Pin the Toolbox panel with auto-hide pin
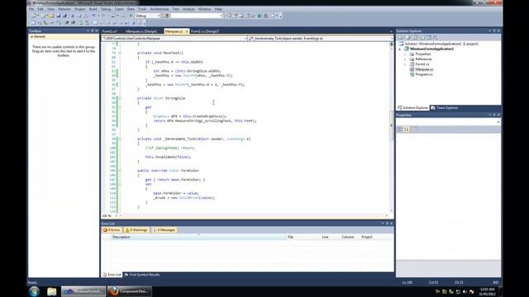529x297 pixels. pos(93,31)
